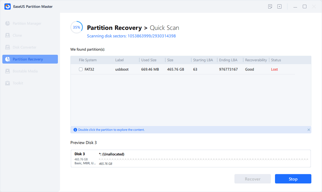The width and height of the screenshot is (322, 192).
Task: Click the Partition Recovery sidebar icon
Action: tap(8, 59)
